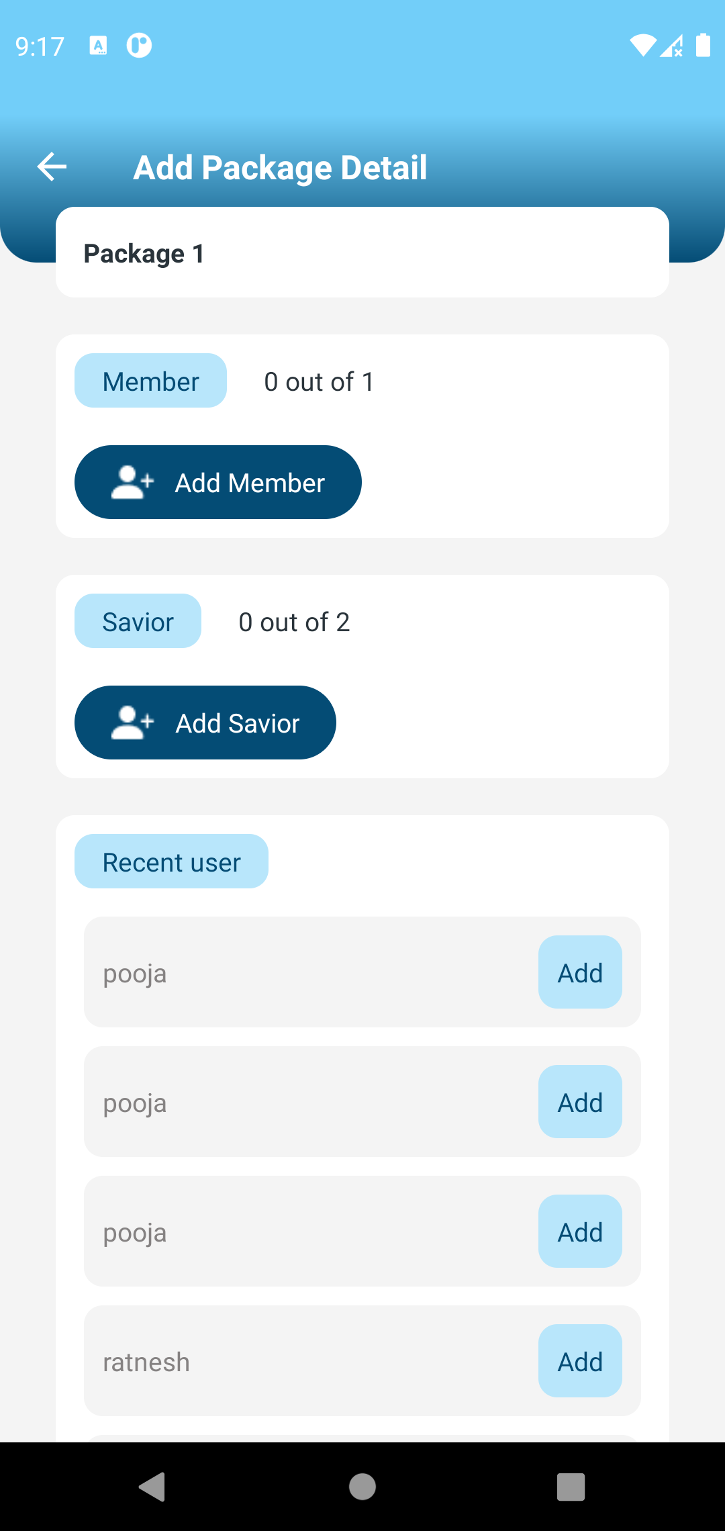Tap the battery status icon
Image resolution: width=725 pixels, height=1531 pixels.
pyautogui.click(x=703, y=45)
